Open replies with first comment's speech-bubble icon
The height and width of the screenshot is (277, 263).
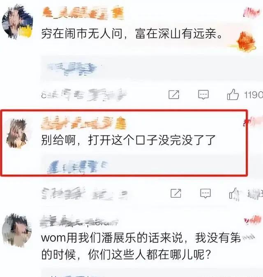(x=203, y=95)
